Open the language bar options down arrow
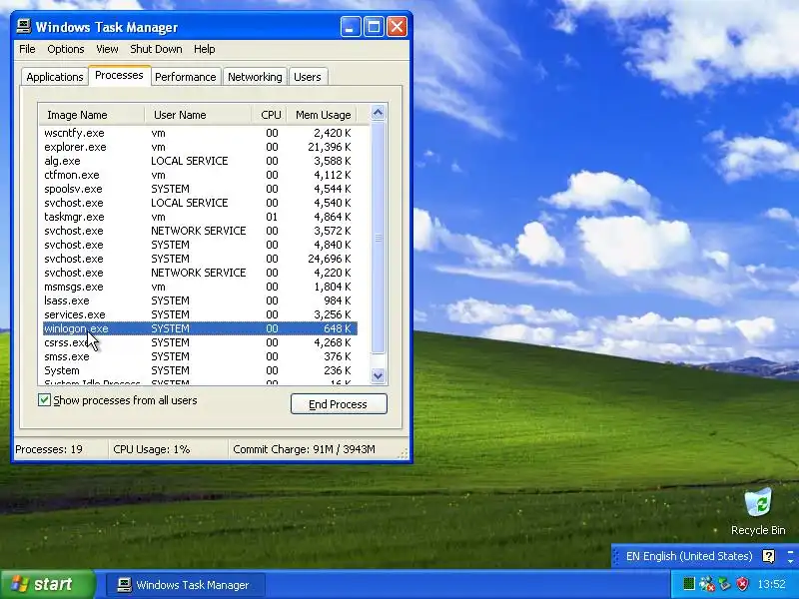The image size is (799, 599). 791,561
